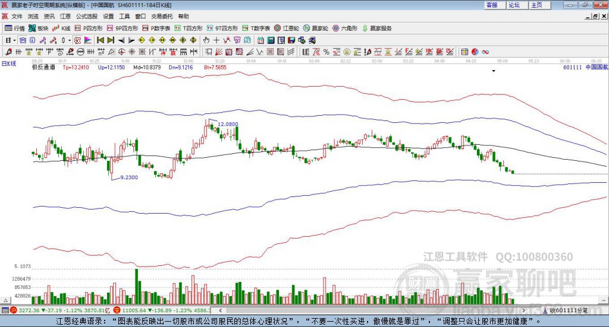Click the circled band measurement icon
Viewport: 609px width, 327px height.
click(80, 52)
